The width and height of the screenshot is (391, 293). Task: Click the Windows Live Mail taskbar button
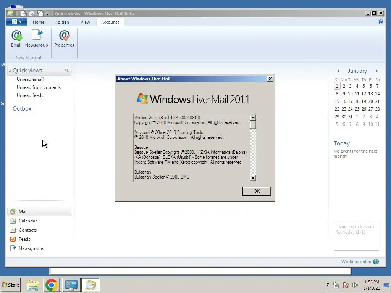point(90,285)
